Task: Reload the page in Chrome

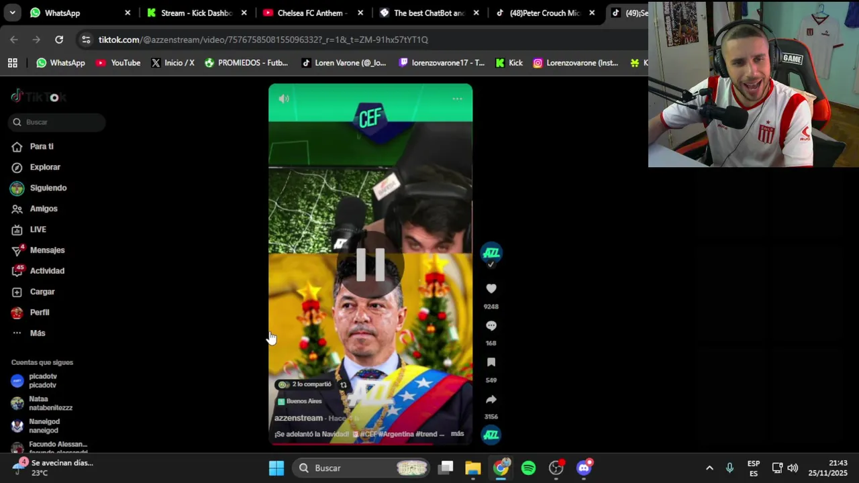Action: pos(59,40)
